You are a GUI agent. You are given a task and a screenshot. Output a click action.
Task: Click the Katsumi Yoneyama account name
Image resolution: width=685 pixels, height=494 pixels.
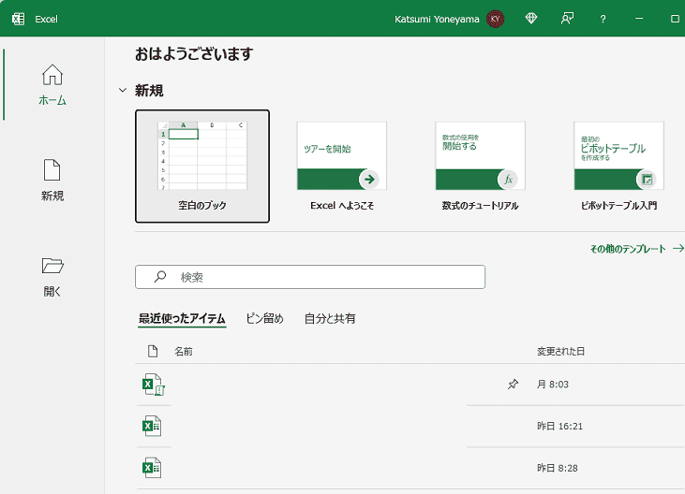[x=437, y=20]
